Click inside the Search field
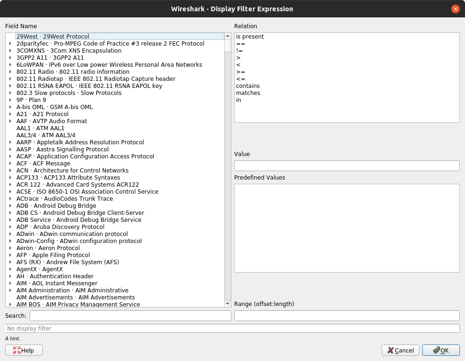The image size is (465, 361). (x=129, y=315)
